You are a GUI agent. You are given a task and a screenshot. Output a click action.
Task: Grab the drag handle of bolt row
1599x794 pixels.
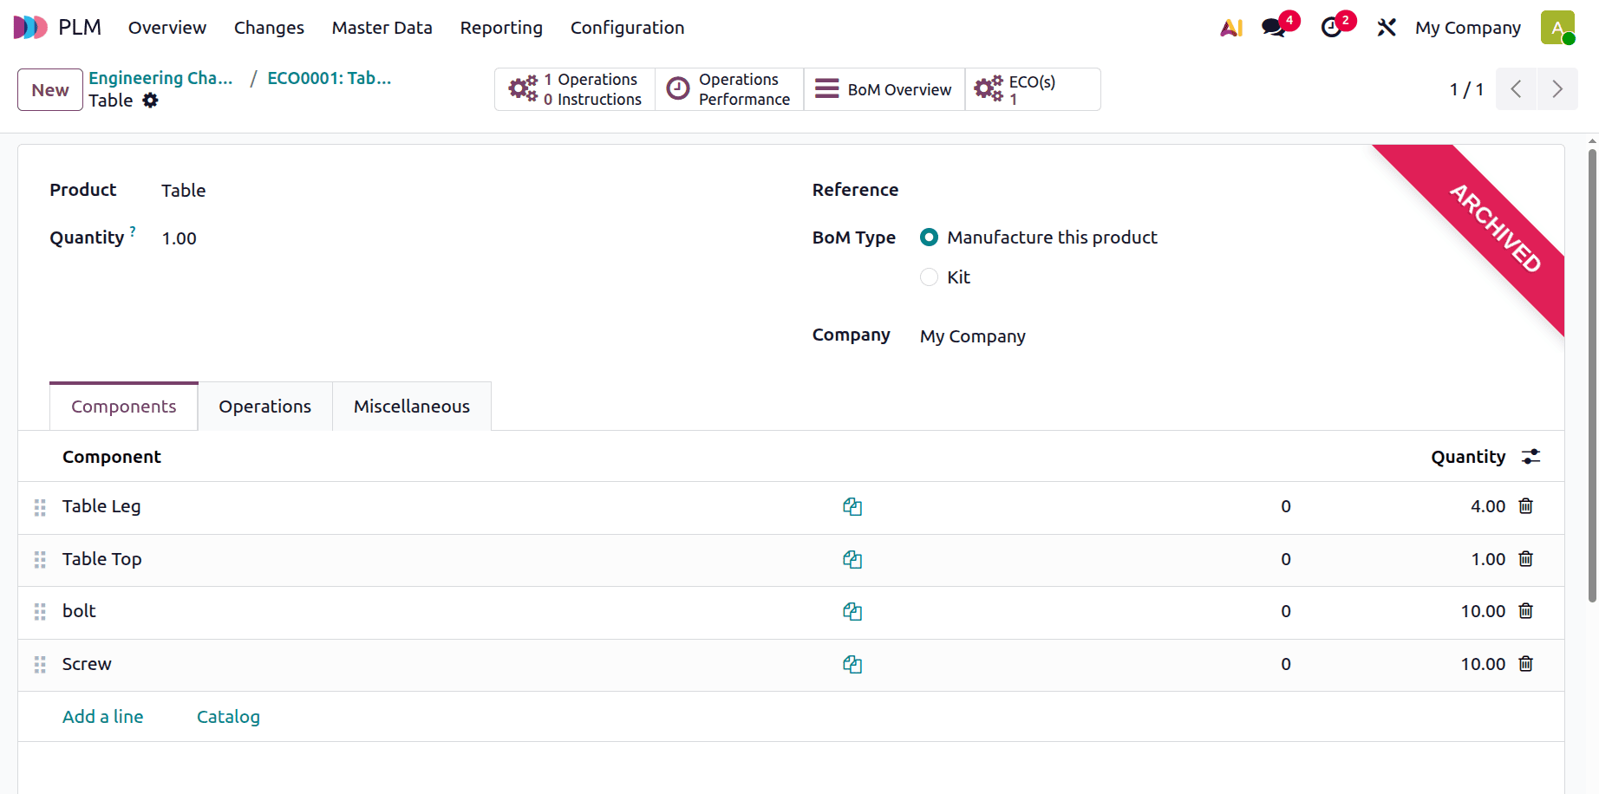[x=40, y=612]
